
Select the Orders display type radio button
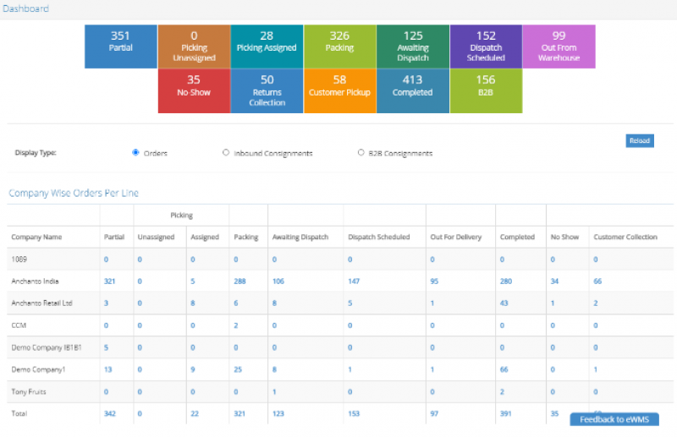coord(135,153)
